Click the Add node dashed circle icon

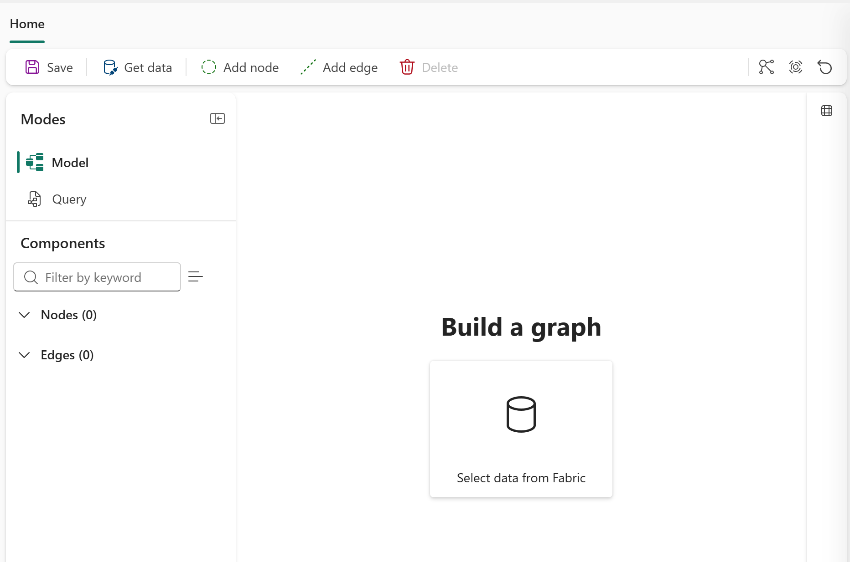coord(209,67)
